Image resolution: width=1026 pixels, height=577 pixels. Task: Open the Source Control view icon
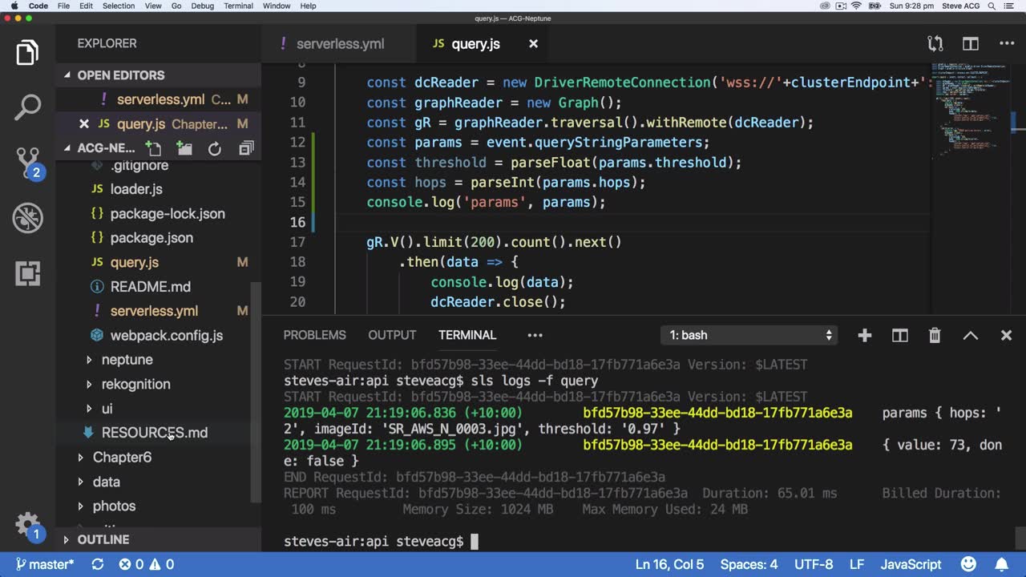coord(27,161)
